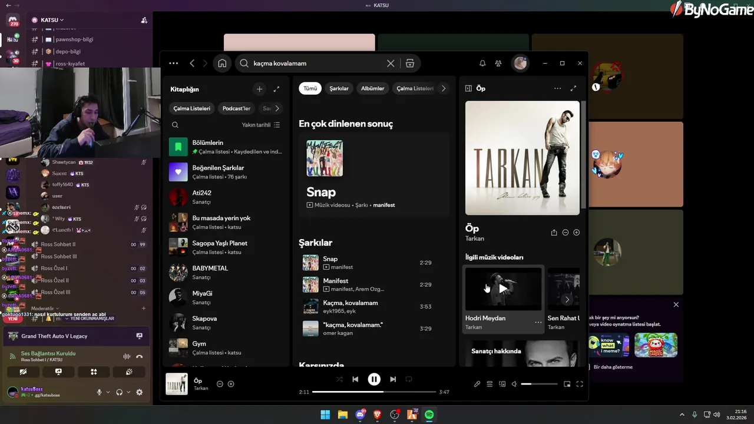The width and height of the screenshot is (754, 424).
Task: Open Sagopa Yaşlı Planet playlist
Action: [x=226, y=247]
